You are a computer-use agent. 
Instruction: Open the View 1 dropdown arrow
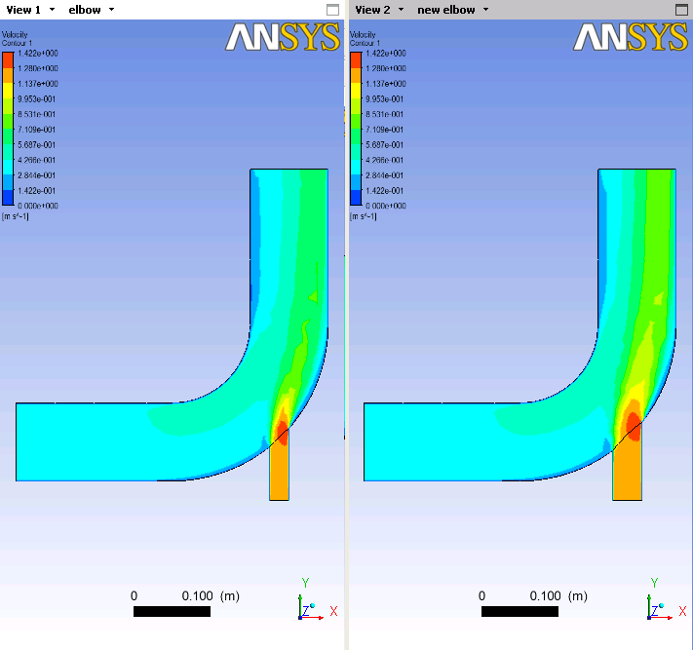(53, 10)
